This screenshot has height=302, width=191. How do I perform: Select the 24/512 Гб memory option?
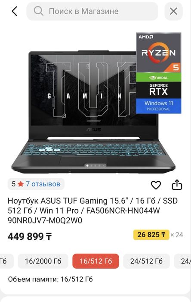click(x=146, y=261)
